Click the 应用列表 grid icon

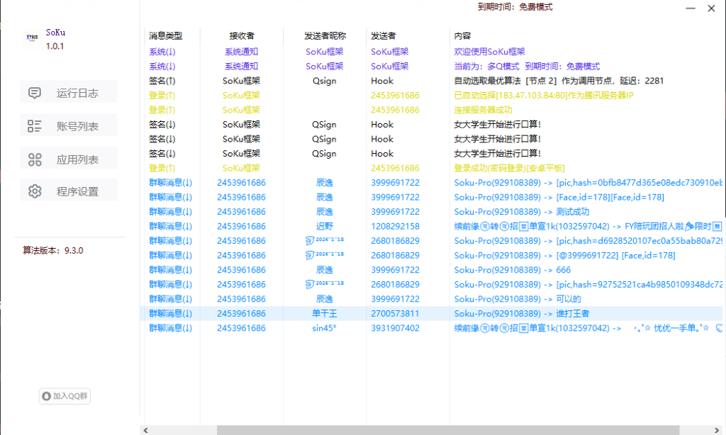tap(35, 159)
